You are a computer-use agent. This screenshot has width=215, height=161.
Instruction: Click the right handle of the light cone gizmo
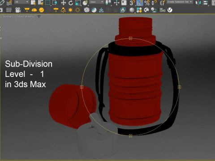pos(179,87)
